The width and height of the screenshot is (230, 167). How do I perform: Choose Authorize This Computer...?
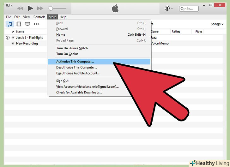click(99, 62)
